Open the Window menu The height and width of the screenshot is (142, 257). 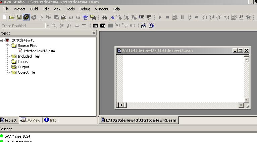101,9
